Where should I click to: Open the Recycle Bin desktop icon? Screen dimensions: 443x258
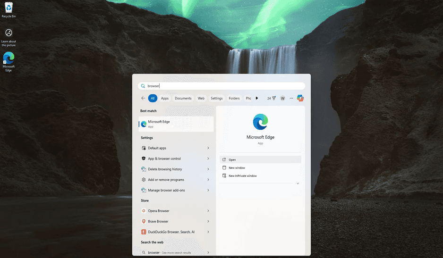(x=9, y=9)
